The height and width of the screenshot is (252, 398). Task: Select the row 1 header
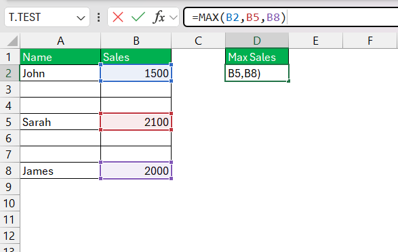(9, 57)
